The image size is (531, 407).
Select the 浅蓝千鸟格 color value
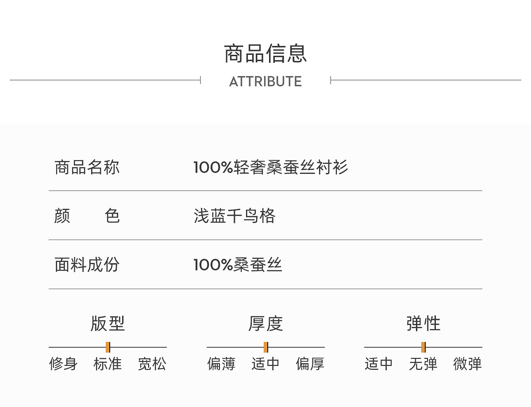pyautogui.click(x=235, y=216)
